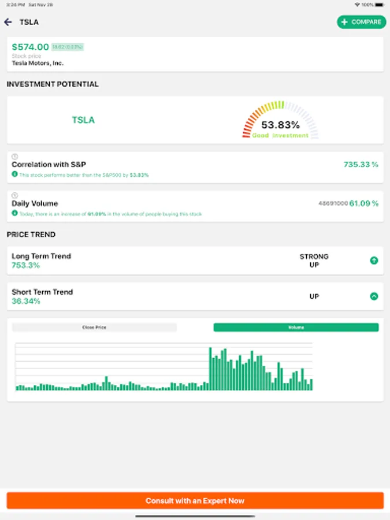Click the Good Investment gauge label

pos(280,135)
